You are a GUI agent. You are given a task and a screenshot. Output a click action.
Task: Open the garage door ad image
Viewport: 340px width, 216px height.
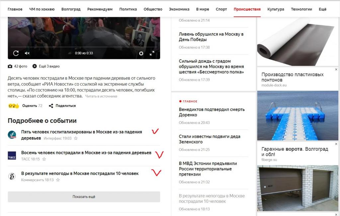click(x=297, y=188)
